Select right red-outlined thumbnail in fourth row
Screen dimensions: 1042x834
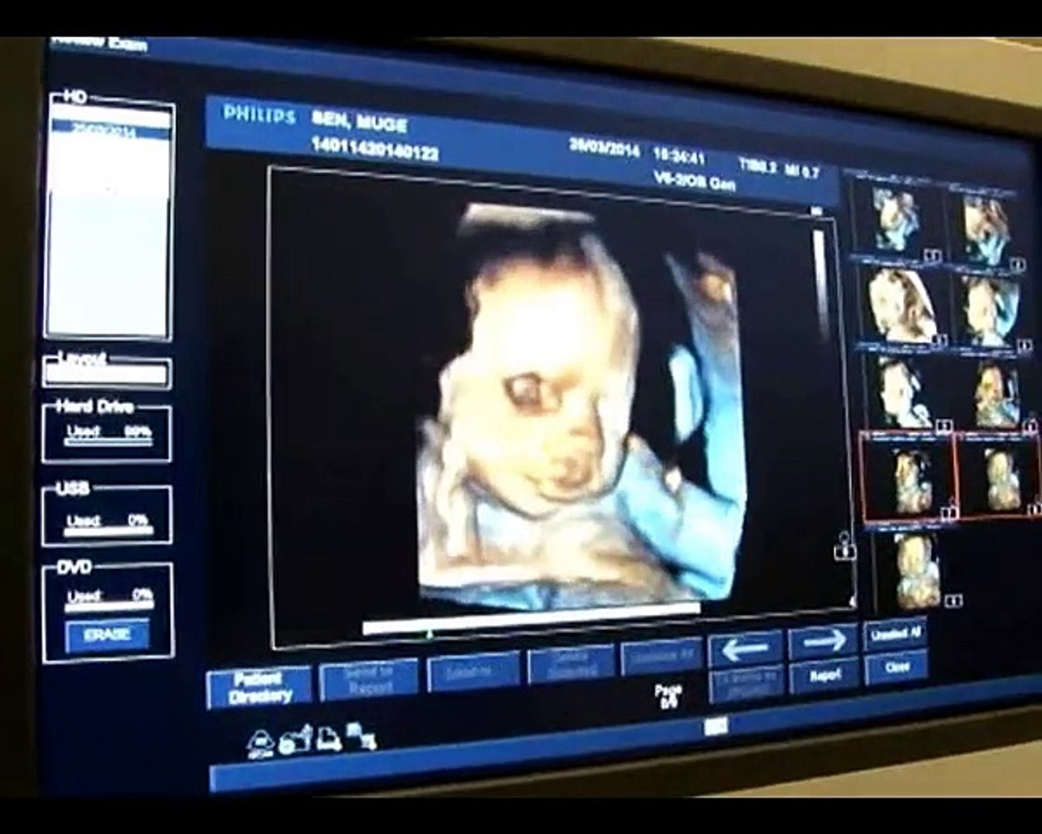point(998,477)
